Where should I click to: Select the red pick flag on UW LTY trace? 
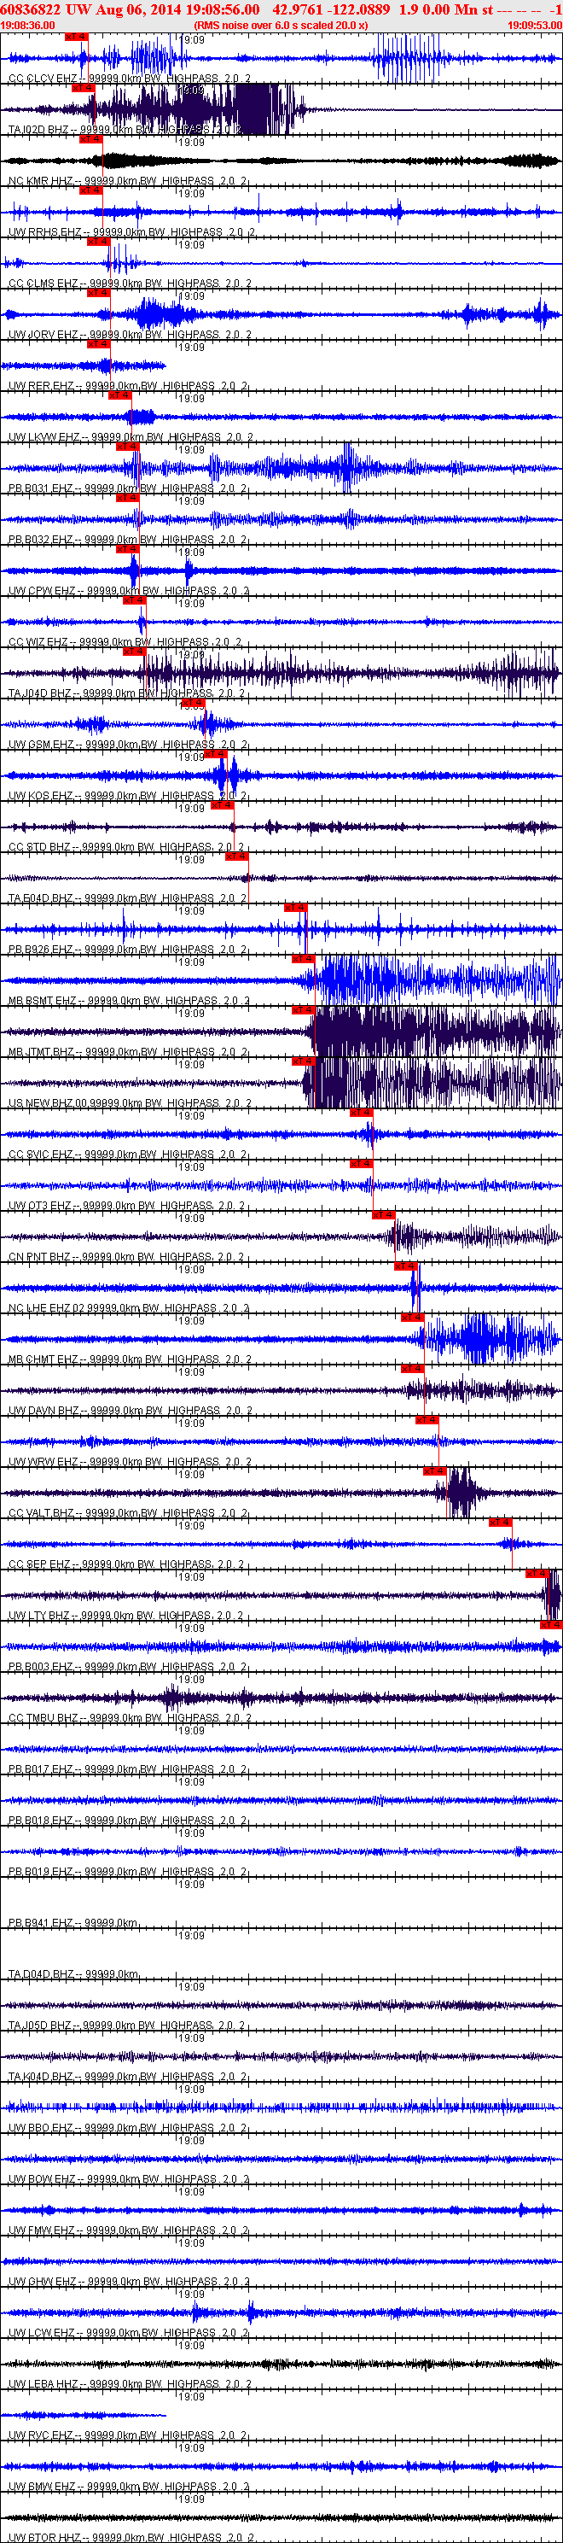(x=537, y=1574)
